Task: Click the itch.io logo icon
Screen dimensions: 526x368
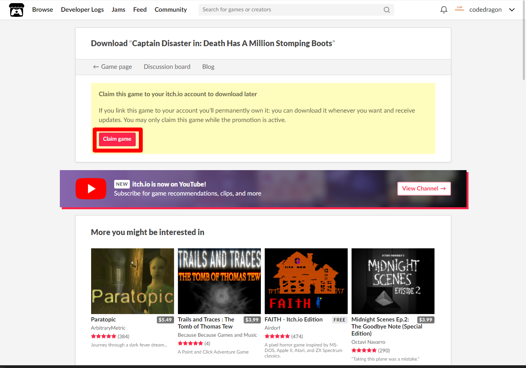Action: [x=16, y=10]
